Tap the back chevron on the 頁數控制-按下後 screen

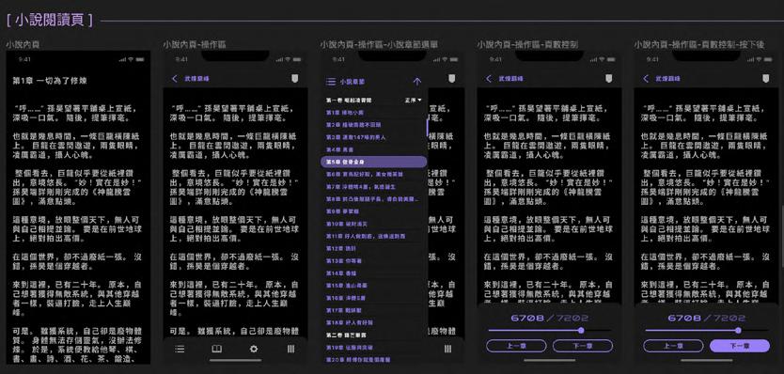[646, 79]
